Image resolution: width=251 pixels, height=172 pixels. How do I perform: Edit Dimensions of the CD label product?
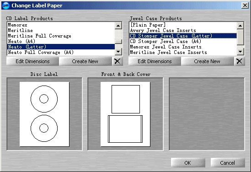(x=32, y=61)
